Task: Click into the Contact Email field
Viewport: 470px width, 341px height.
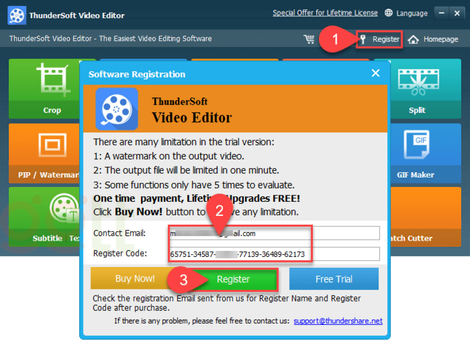Action: 274,233
